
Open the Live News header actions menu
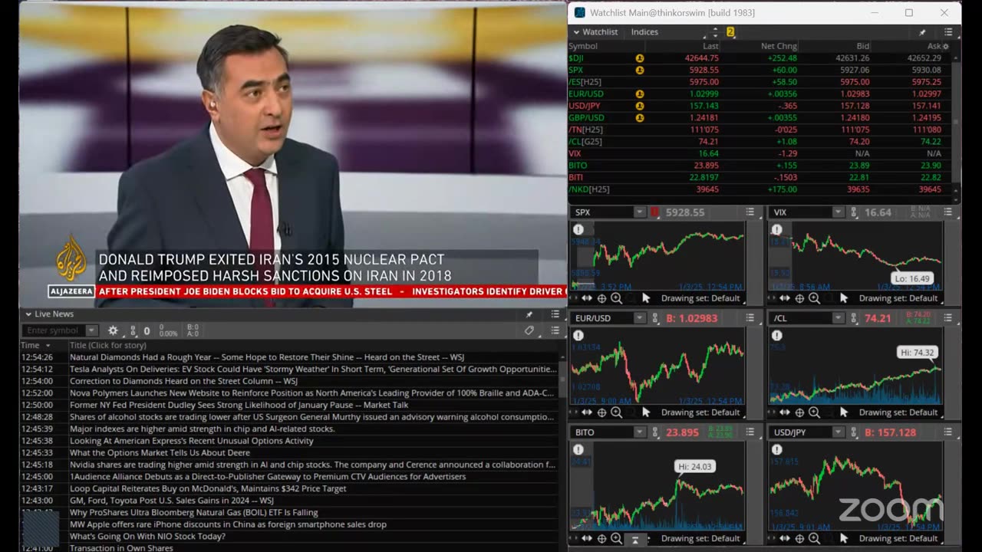tap(555, 314)
